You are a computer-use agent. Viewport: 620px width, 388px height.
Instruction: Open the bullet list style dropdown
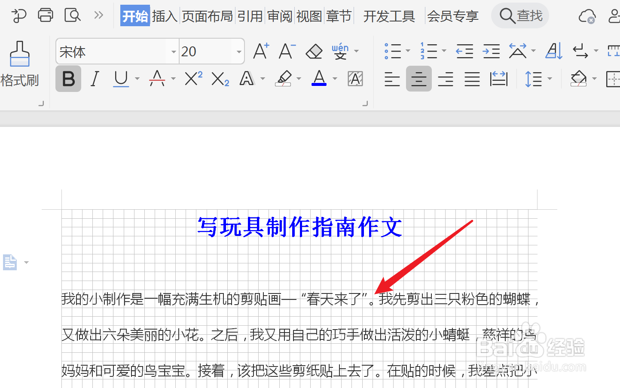(x=407, y=51)
